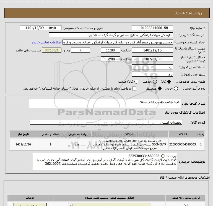
Task: Click the اعلام وضعیت مجوز header
Action: coord(109,198)
